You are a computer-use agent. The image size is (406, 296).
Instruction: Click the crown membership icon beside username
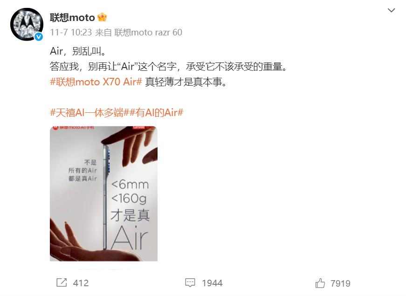pos(102,17)
